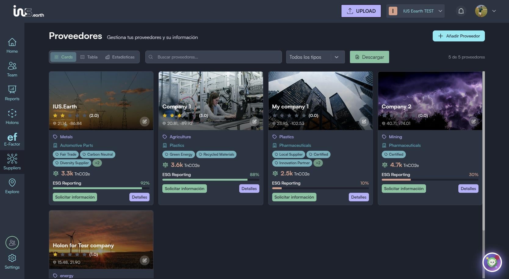The image size is (509, 279).
Task: Open the chat assistant bubble
Action: [x=492, y=262]
